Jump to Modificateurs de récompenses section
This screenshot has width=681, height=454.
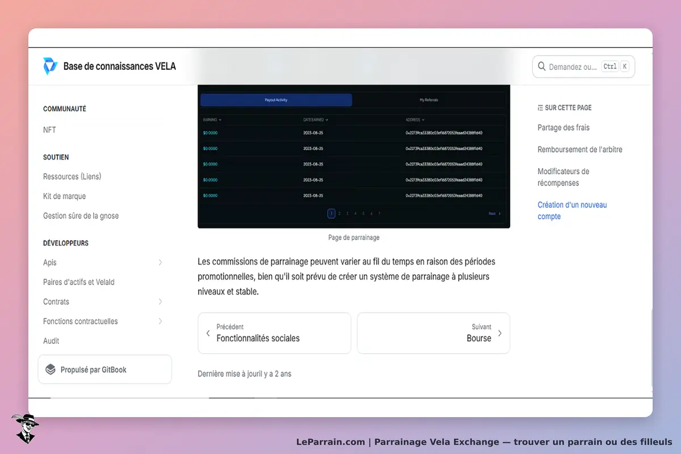(x=564, y=177)
